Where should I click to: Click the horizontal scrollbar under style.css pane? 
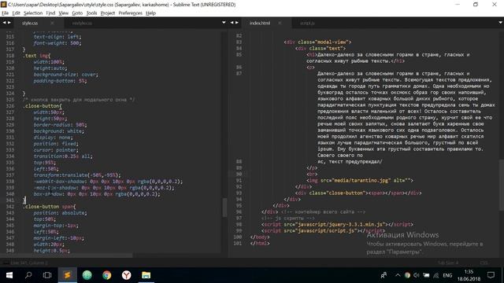[x=66, y=255]
